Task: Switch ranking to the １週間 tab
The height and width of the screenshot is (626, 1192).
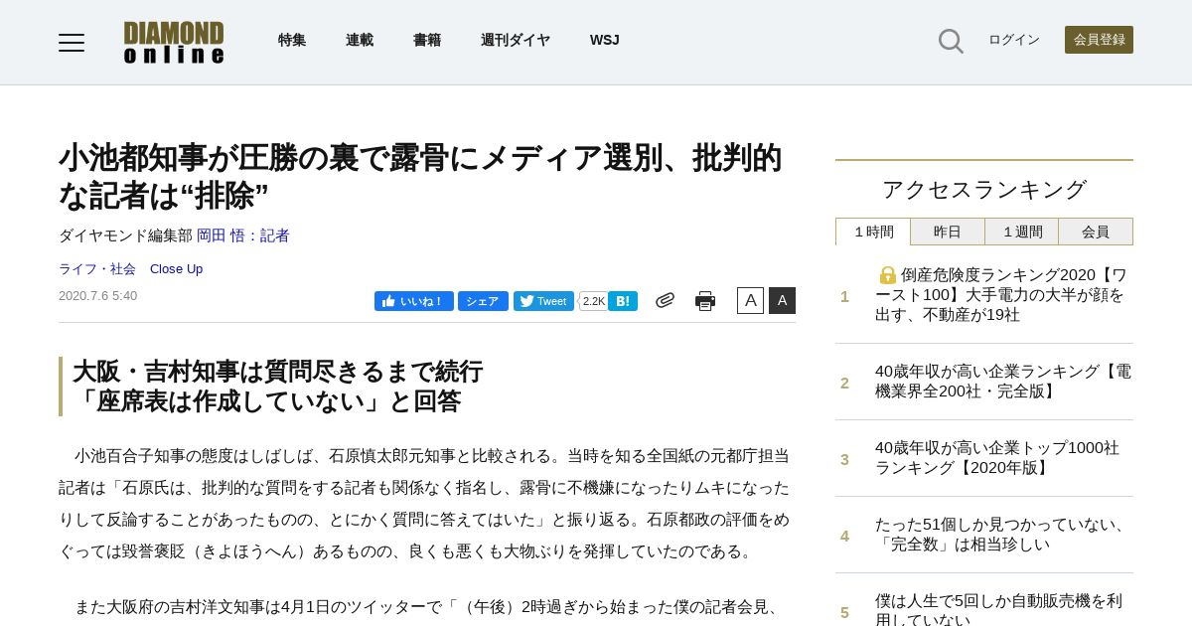Action: (x=1022, y=232)
